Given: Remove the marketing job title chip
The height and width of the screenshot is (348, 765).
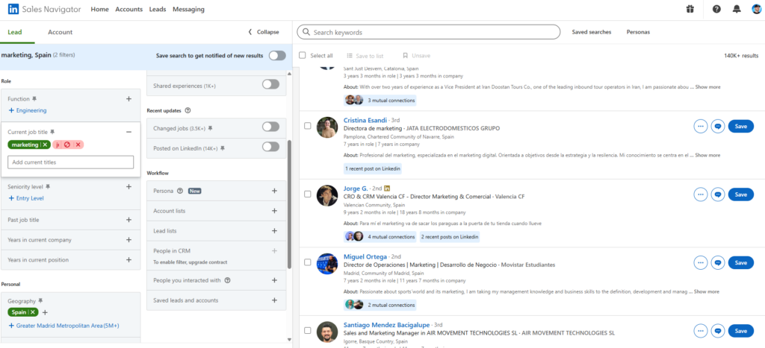Looking at the screenshot, I should (45, 145).
